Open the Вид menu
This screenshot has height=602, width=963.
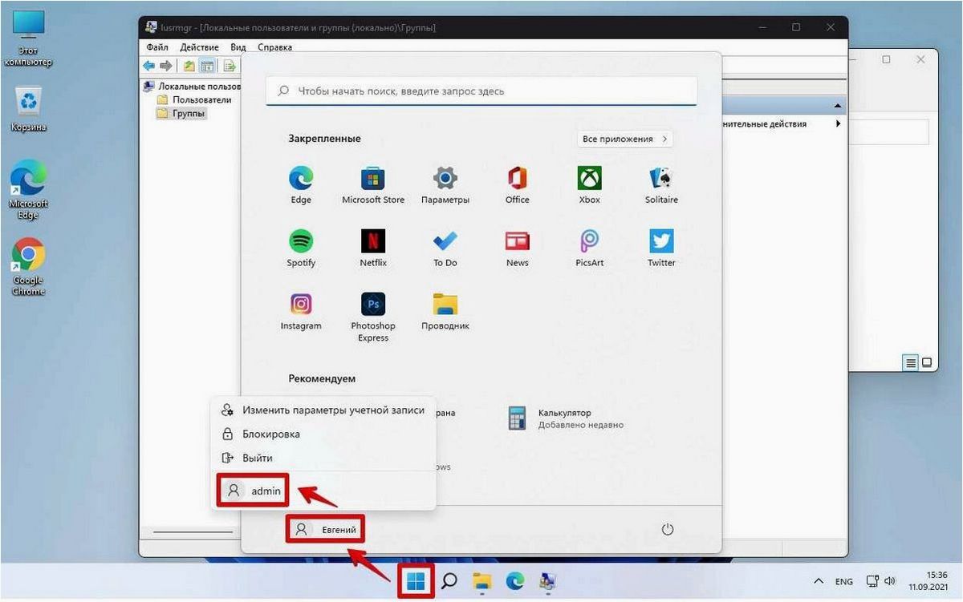(238, 47)
